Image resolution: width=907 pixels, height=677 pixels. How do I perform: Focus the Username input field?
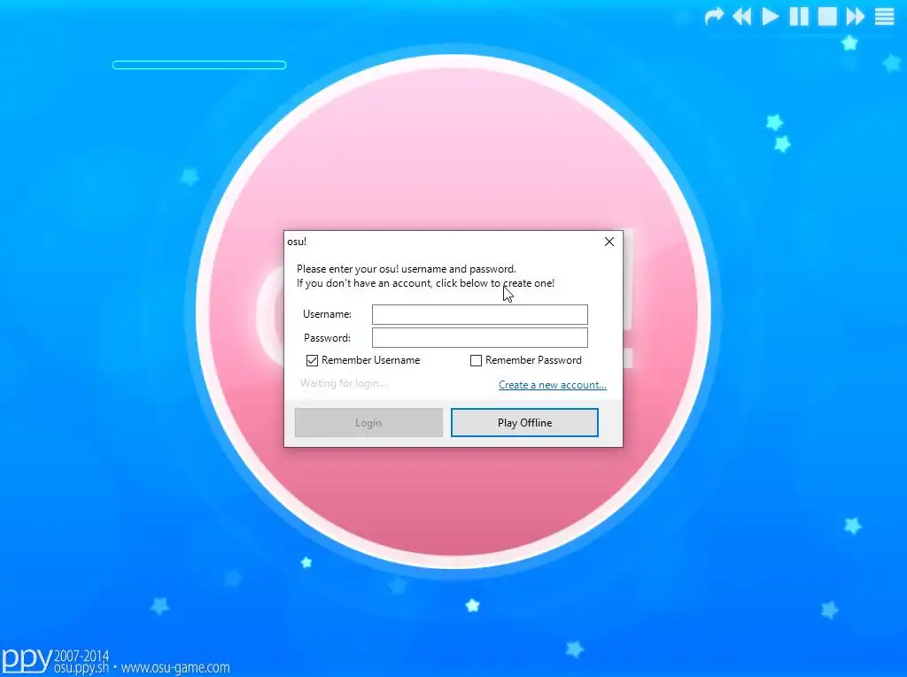click(x=479, y=314)
